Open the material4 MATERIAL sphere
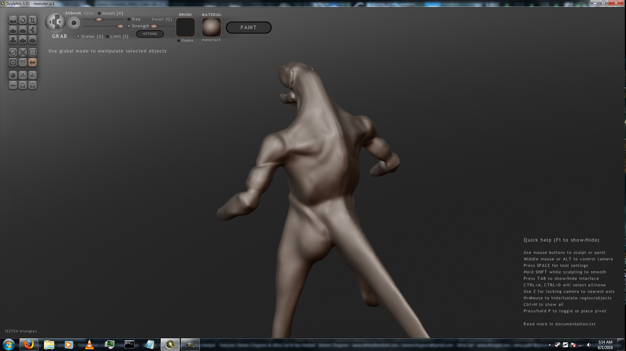 (x=211, y=27)
